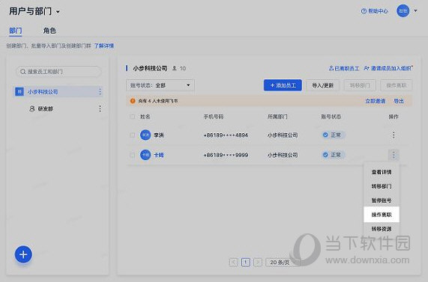Check the box for 李洪 row
Image resolution: width=428 pixels, height=282 pixels.
pyautogui.click(x=133, y=135)
